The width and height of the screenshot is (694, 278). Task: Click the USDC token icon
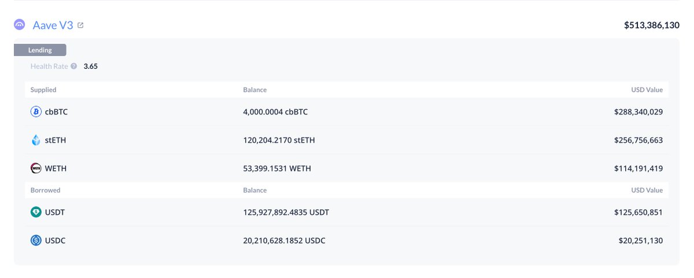pos(36,240)
